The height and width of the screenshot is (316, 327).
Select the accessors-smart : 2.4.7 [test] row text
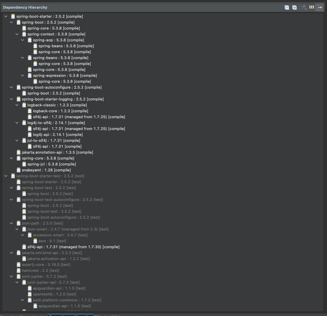point(60,235)
